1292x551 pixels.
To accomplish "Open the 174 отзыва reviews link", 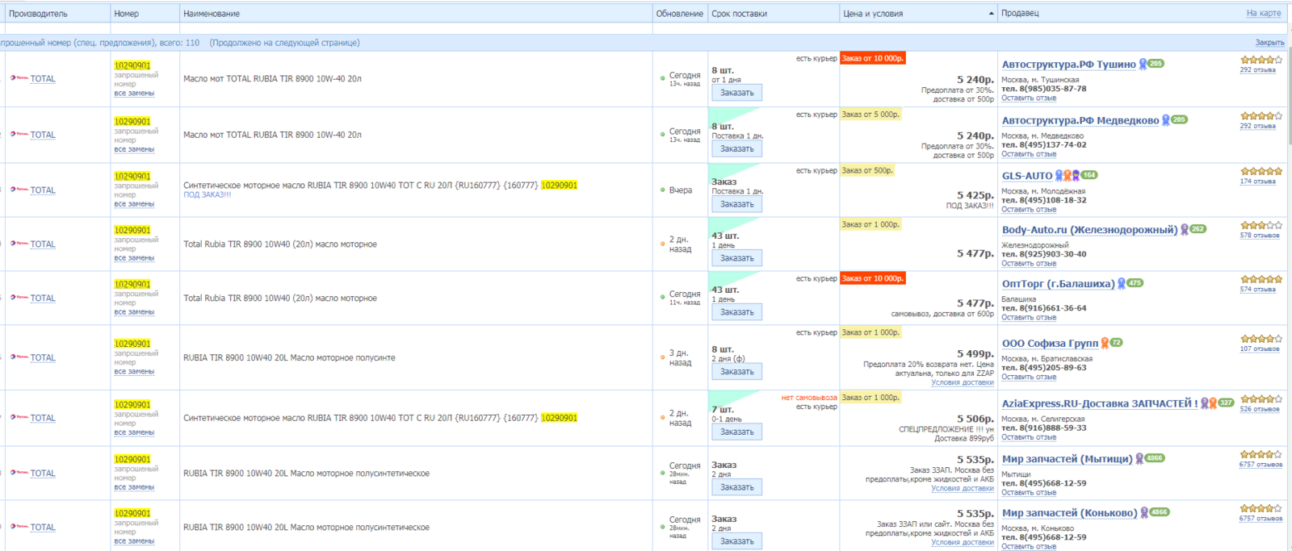I will [x=1258, y=182].
